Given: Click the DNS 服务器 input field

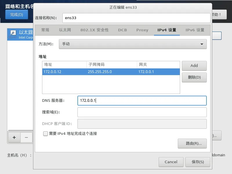Looking at the screenshot, I should tap(142, 100).
